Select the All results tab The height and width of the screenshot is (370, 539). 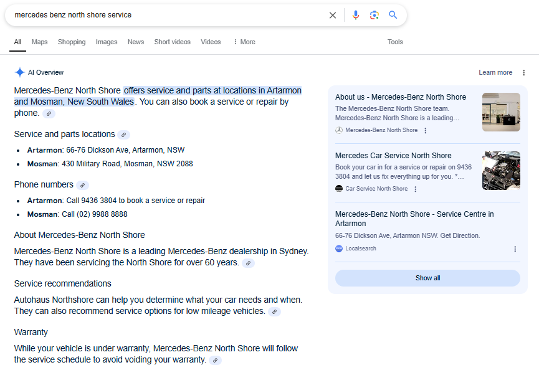(17, 42)
